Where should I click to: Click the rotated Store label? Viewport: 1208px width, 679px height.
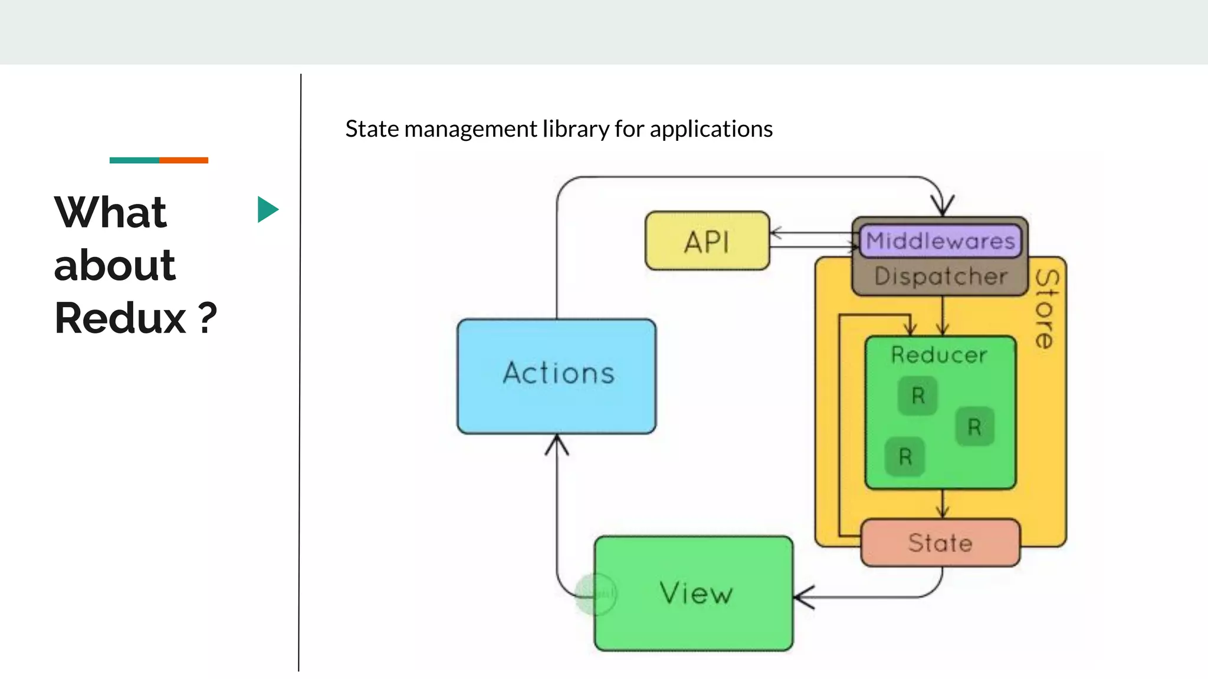(x=1046, y=309)
